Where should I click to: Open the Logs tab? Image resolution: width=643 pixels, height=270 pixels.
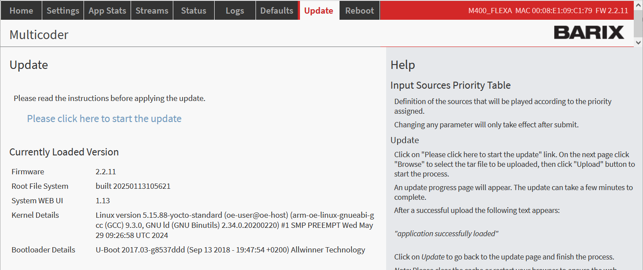click(x=234, y=11)
